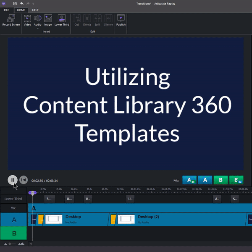Select the Desktop clip thumbnail

coord(54,219)
